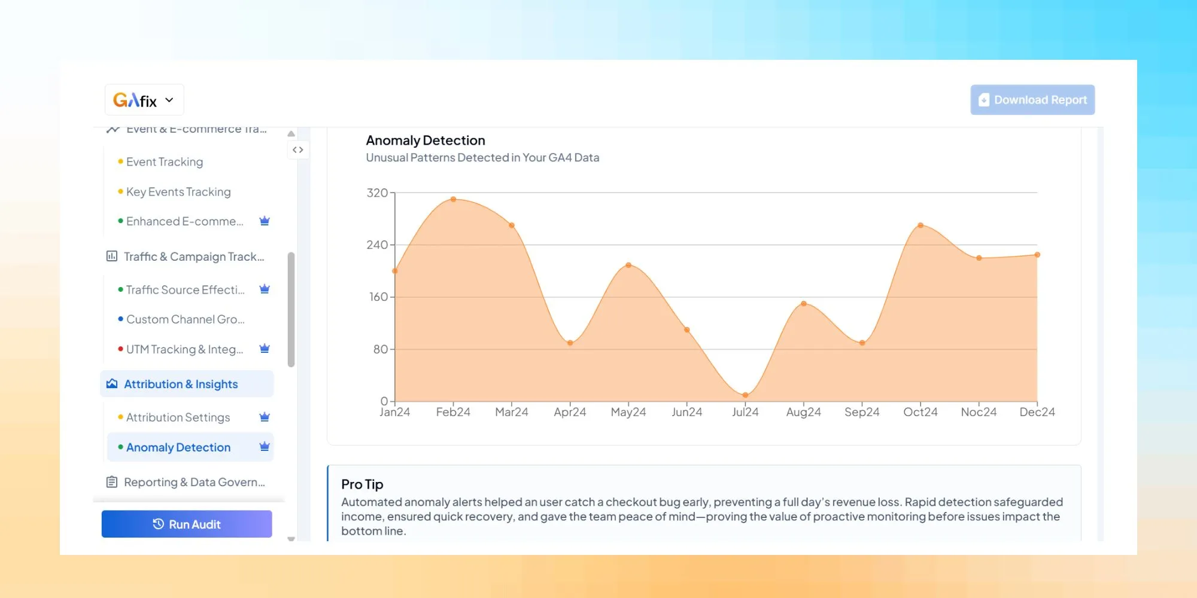Select the Traffic & Campaign Tracking section icon
Screen dimensions: 1197x598
[x=112, y=256]
